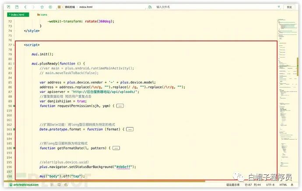Click the save file icon in toolbar
Viewport: 302px width, 191px height.
(17, 7)
